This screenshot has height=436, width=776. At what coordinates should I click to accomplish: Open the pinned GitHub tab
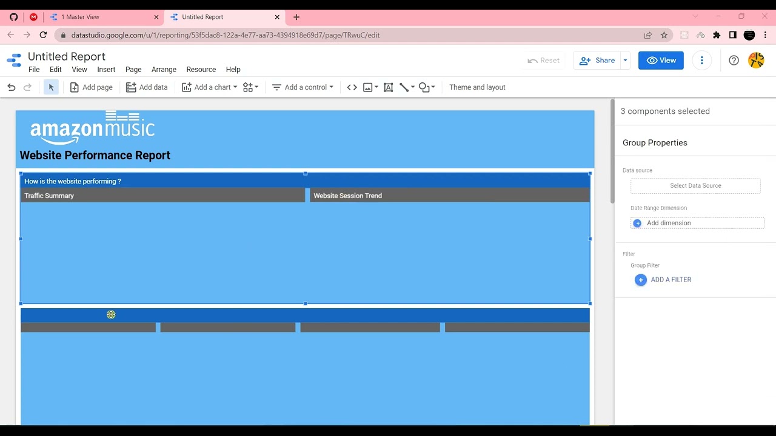click(x=13, y=17)
